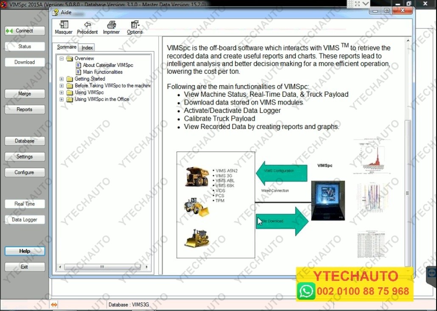
Task: Click the Configure button
Action: pyautogui.click(x=25, y=173)
